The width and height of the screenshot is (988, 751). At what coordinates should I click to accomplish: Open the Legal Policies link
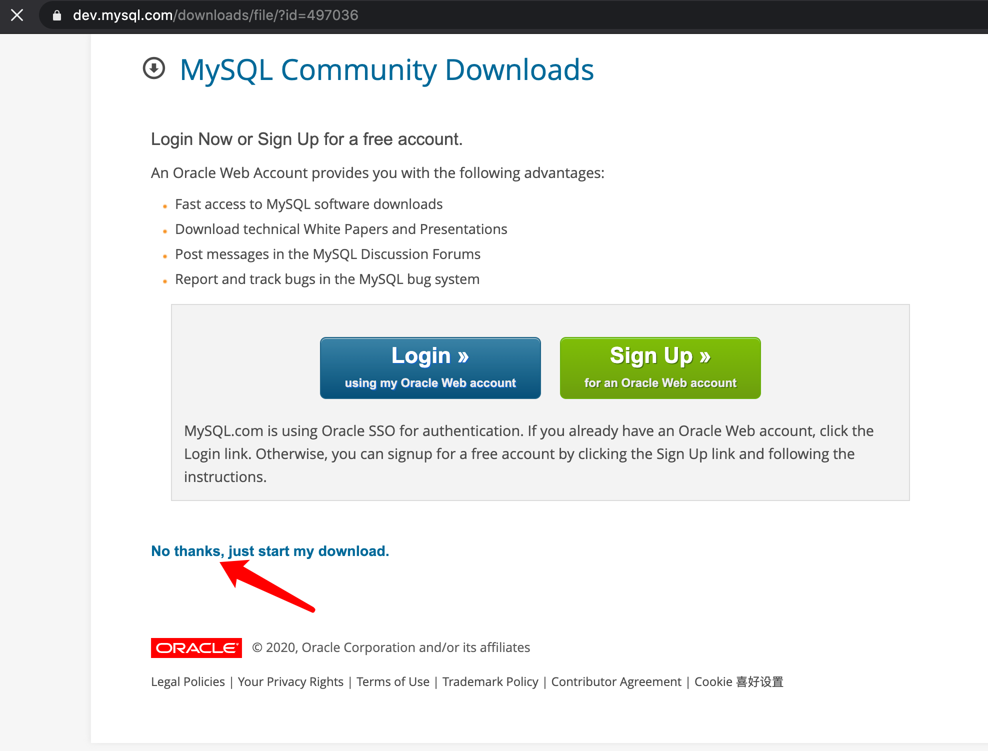coord(188,682)
